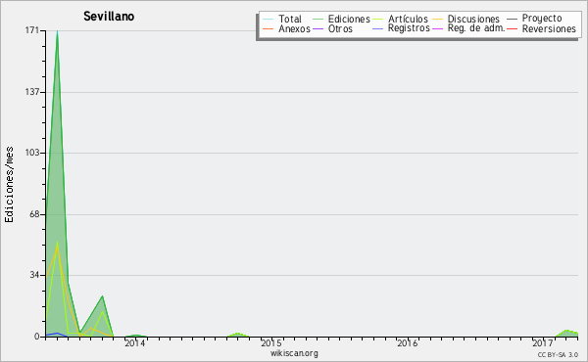Click the tallest peak of the chart
This screenshot has width=588, height=362.
click(58, 32)
